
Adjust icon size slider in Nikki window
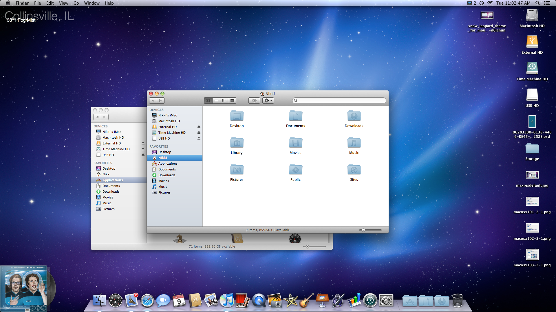click(x=363, y=230)
